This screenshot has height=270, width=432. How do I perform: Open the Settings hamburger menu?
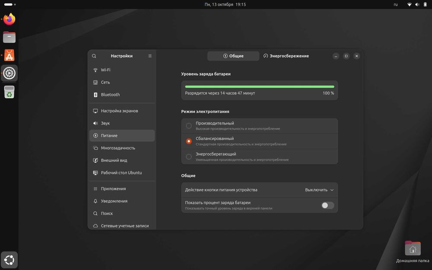coord(150,56)
